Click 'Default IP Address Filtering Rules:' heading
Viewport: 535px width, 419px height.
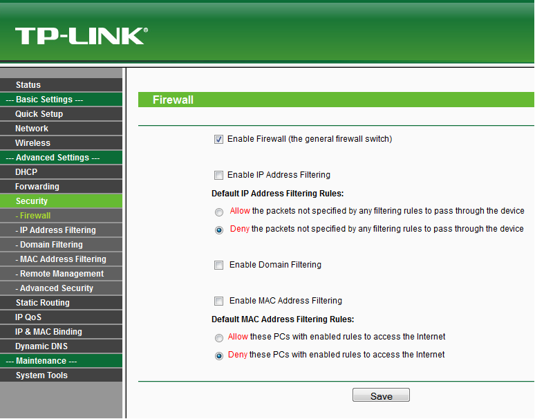[x=277, y=194]
